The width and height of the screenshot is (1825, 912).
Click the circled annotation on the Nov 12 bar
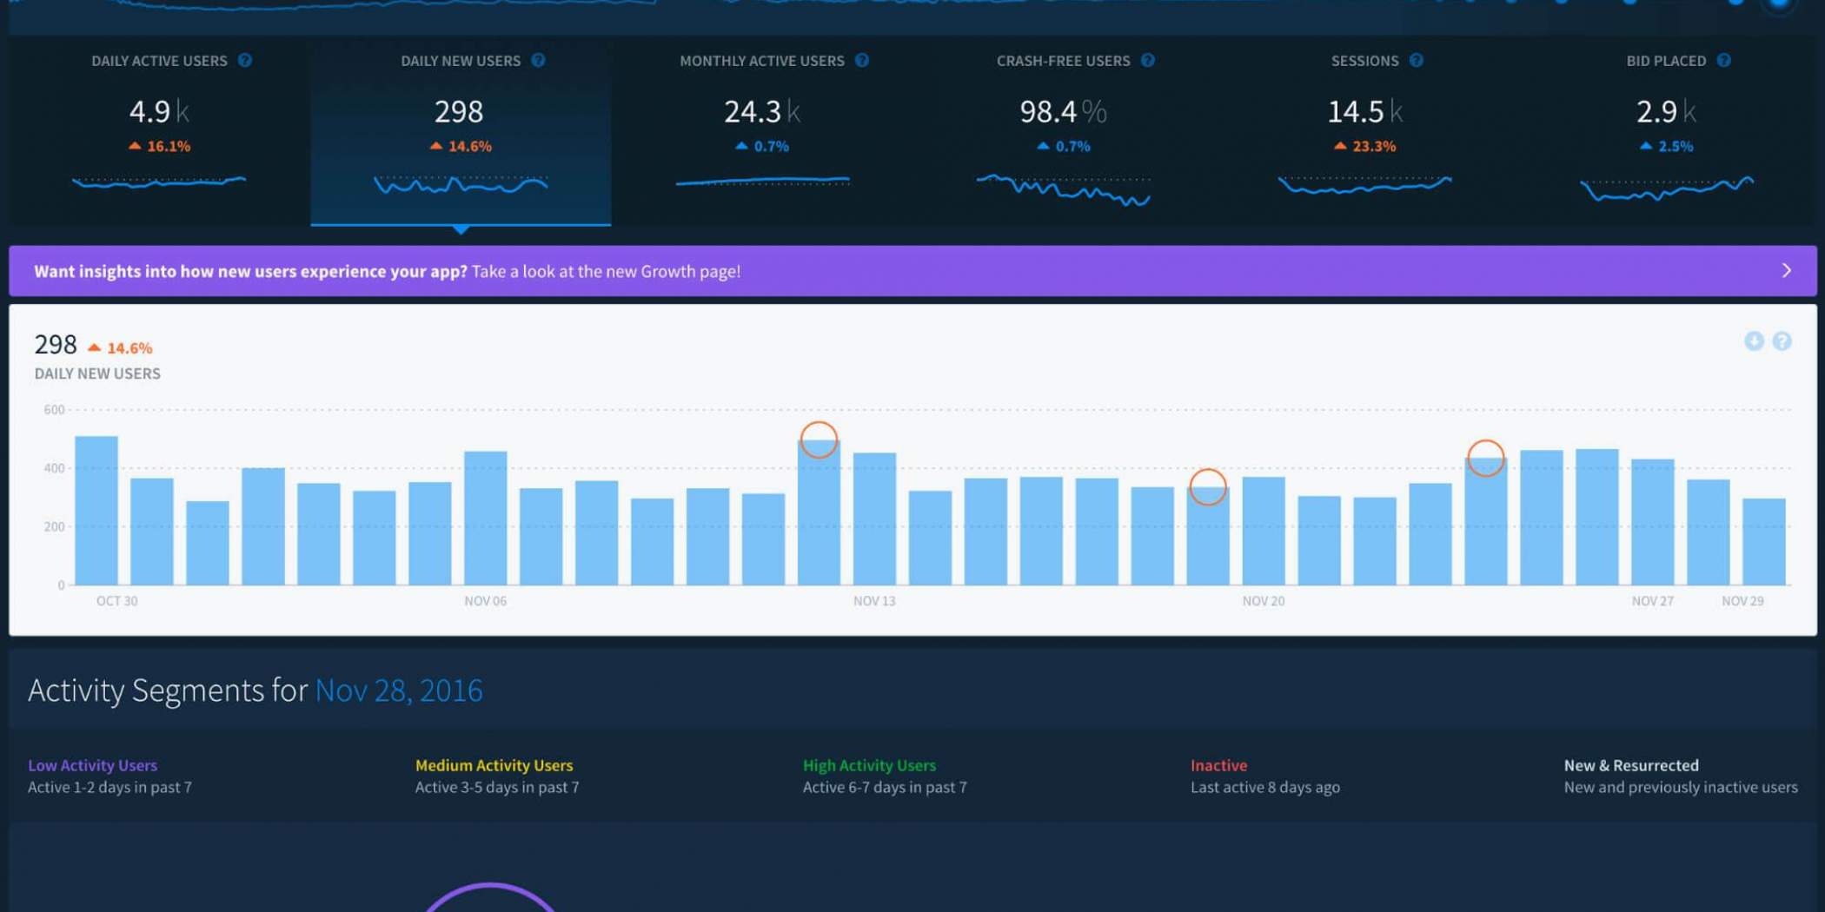819,440
